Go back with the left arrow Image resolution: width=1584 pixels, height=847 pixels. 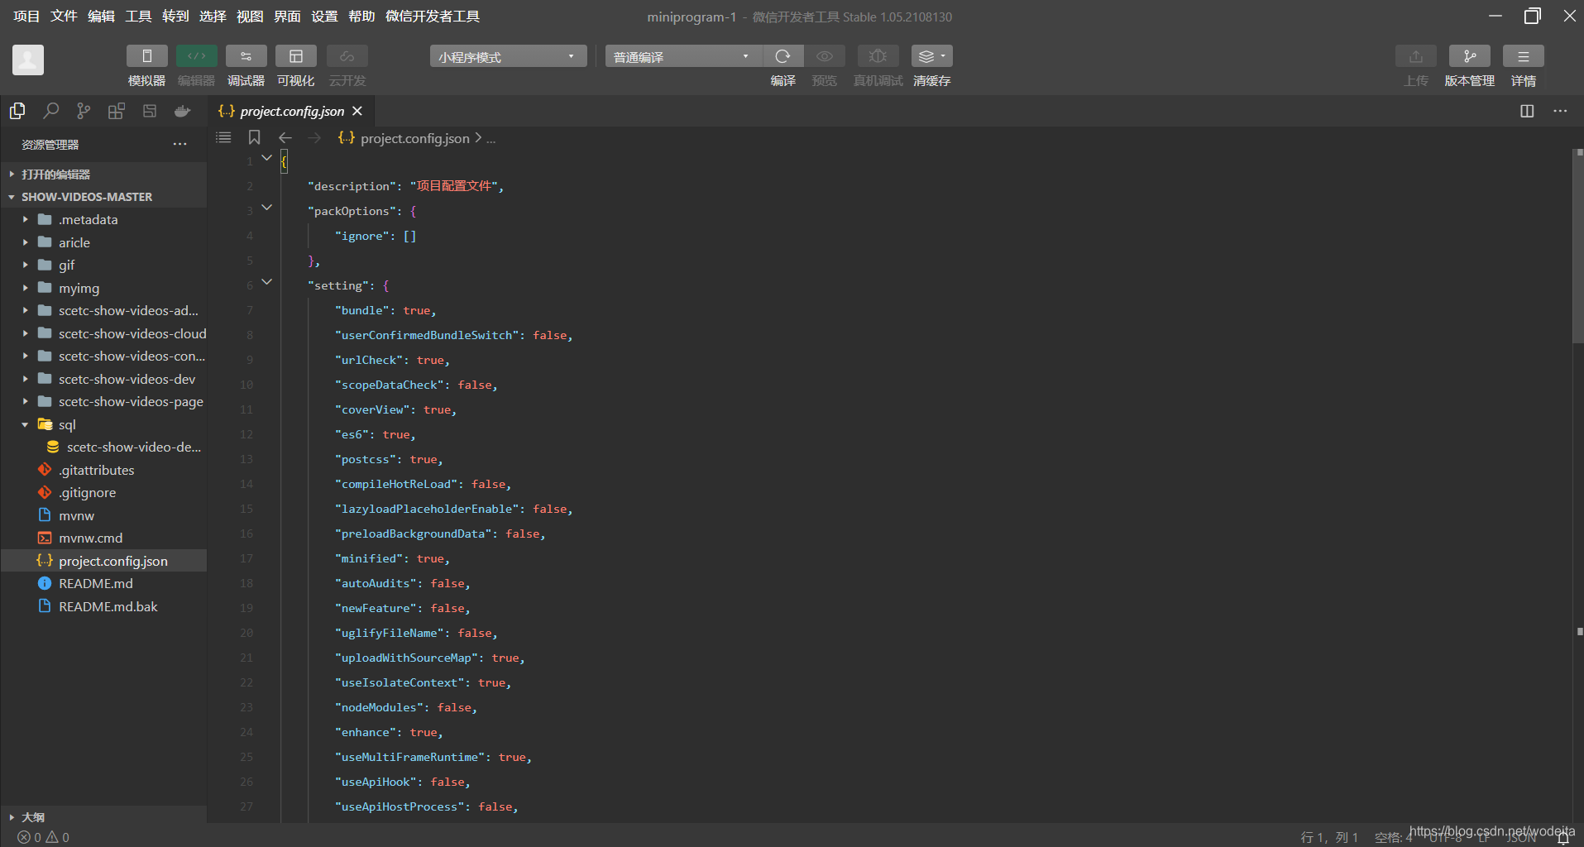click(285, 138)
